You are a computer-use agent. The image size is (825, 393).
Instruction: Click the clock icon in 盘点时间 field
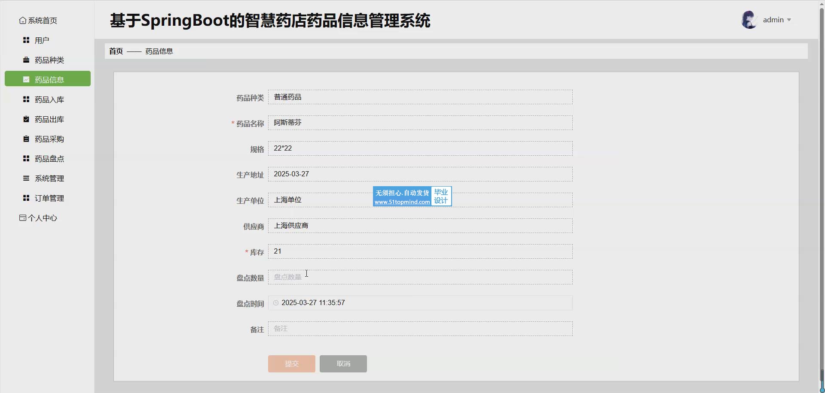point(276,303)
